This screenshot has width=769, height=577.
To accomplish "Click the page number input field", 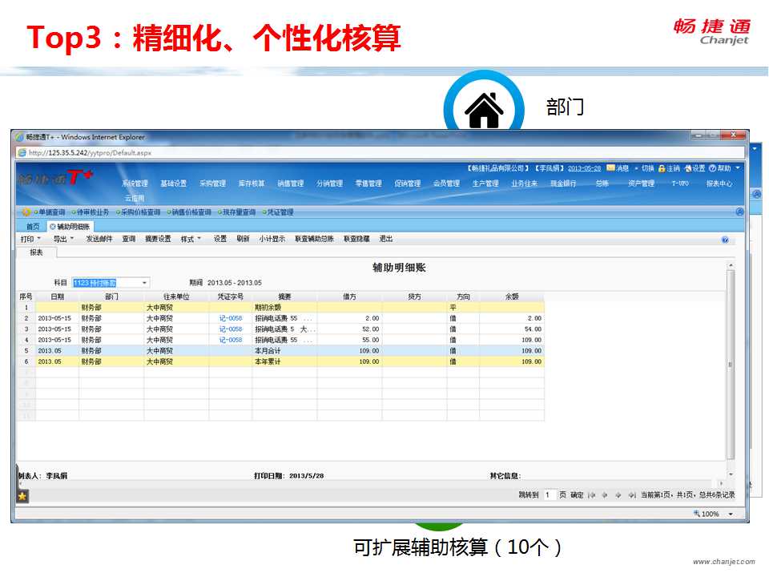I will [550, 495].
